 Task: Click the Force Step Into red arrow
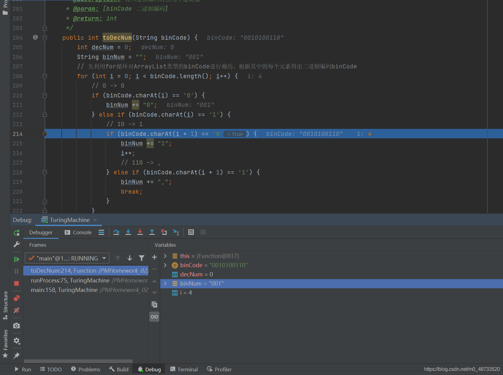tap(140, 232)
